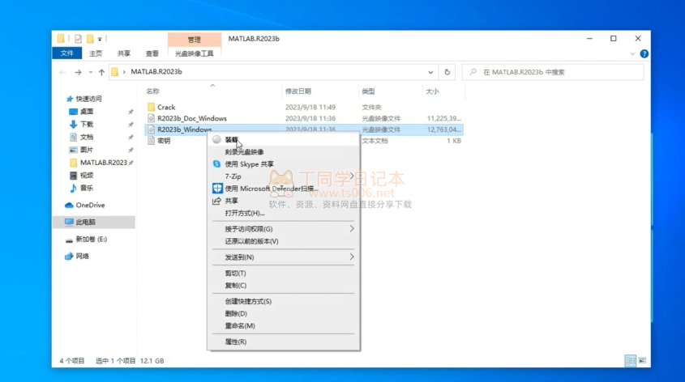Choose 剪切(T) from the context menu

283,274
